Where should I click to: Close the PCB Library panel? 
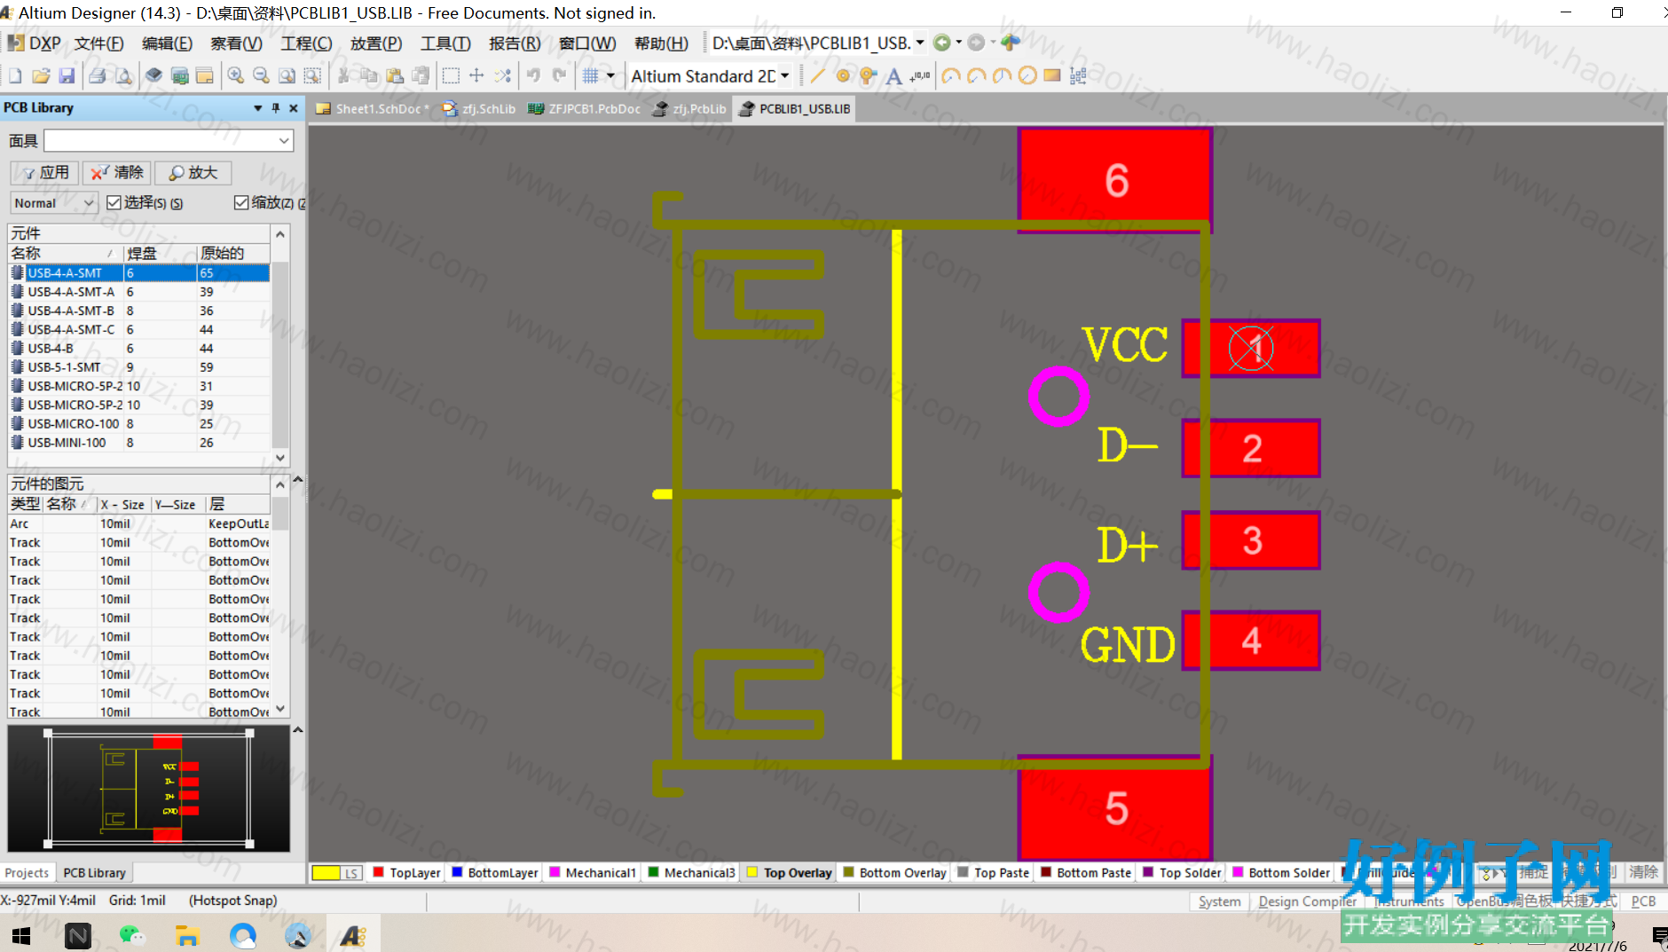[294, 108]
